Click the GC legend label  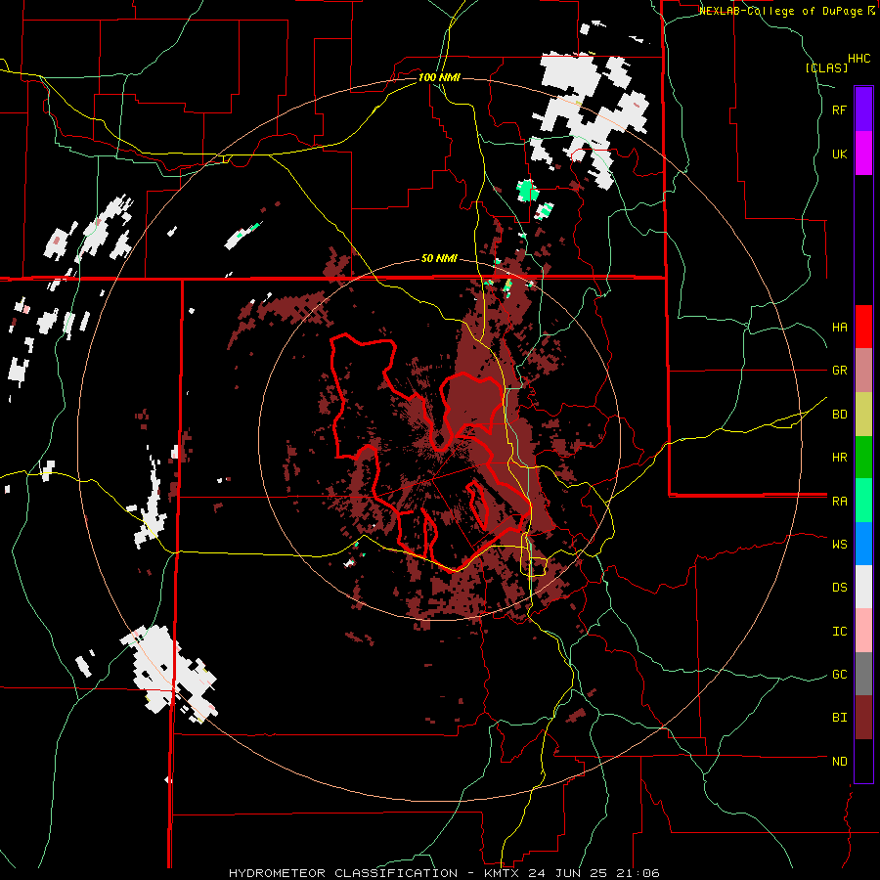(839, 675)
